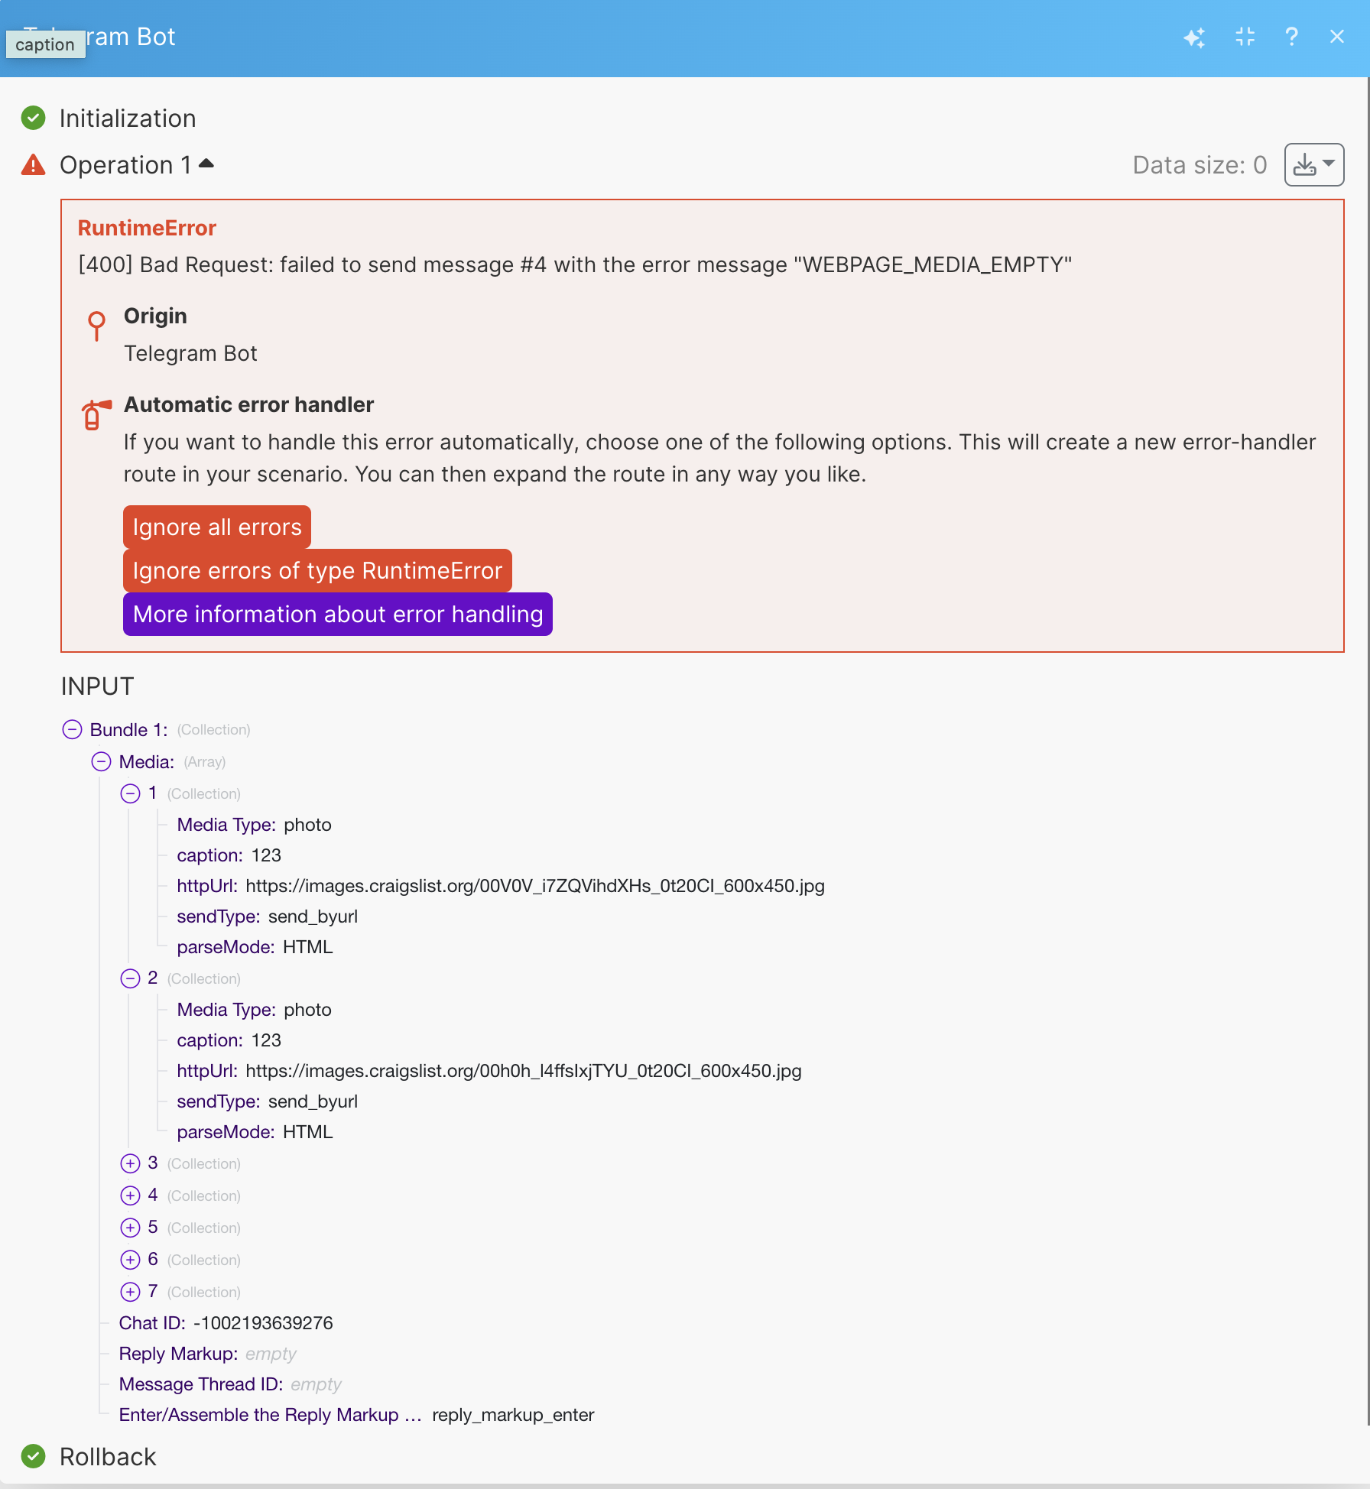Expand media item 4 collection
The height and width of the screenshot is (1489, 1370).
coord(130,1195)
